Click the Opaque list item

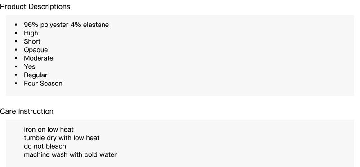tap(36, 50)
